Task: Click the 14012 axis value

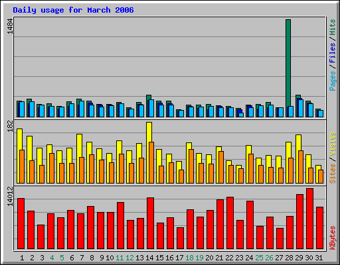Action: point(10,196)
